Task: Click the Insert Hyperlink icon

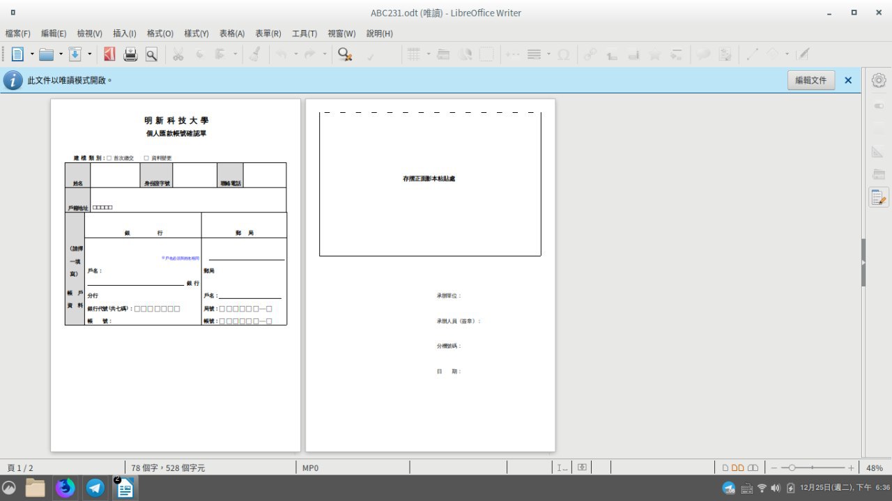Action: pyautogui.click(x=590, y=54)
